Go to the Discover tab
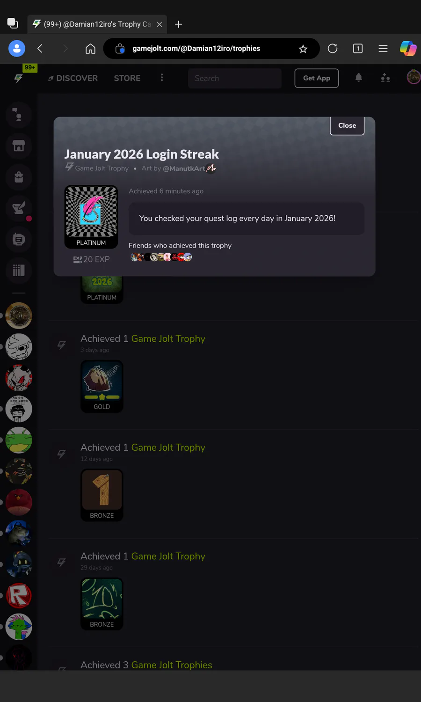Image resolution: width=421 pixels, height=702 pixels. 73,78
